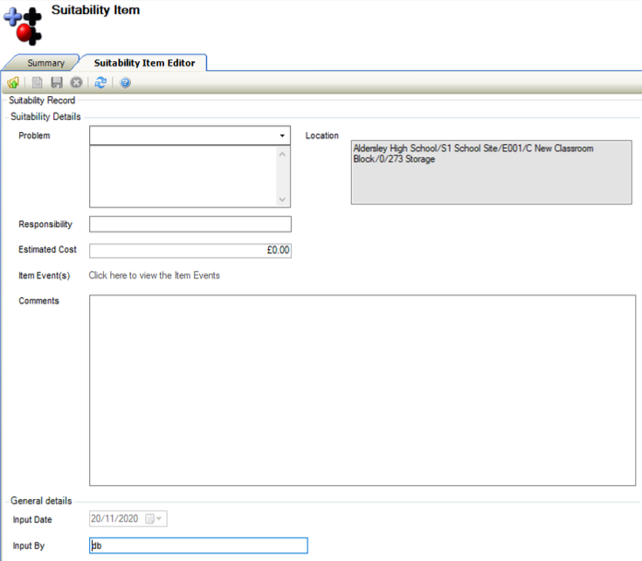
Task: Select the Suitability Item Editor tab
Action: [144, 63]
